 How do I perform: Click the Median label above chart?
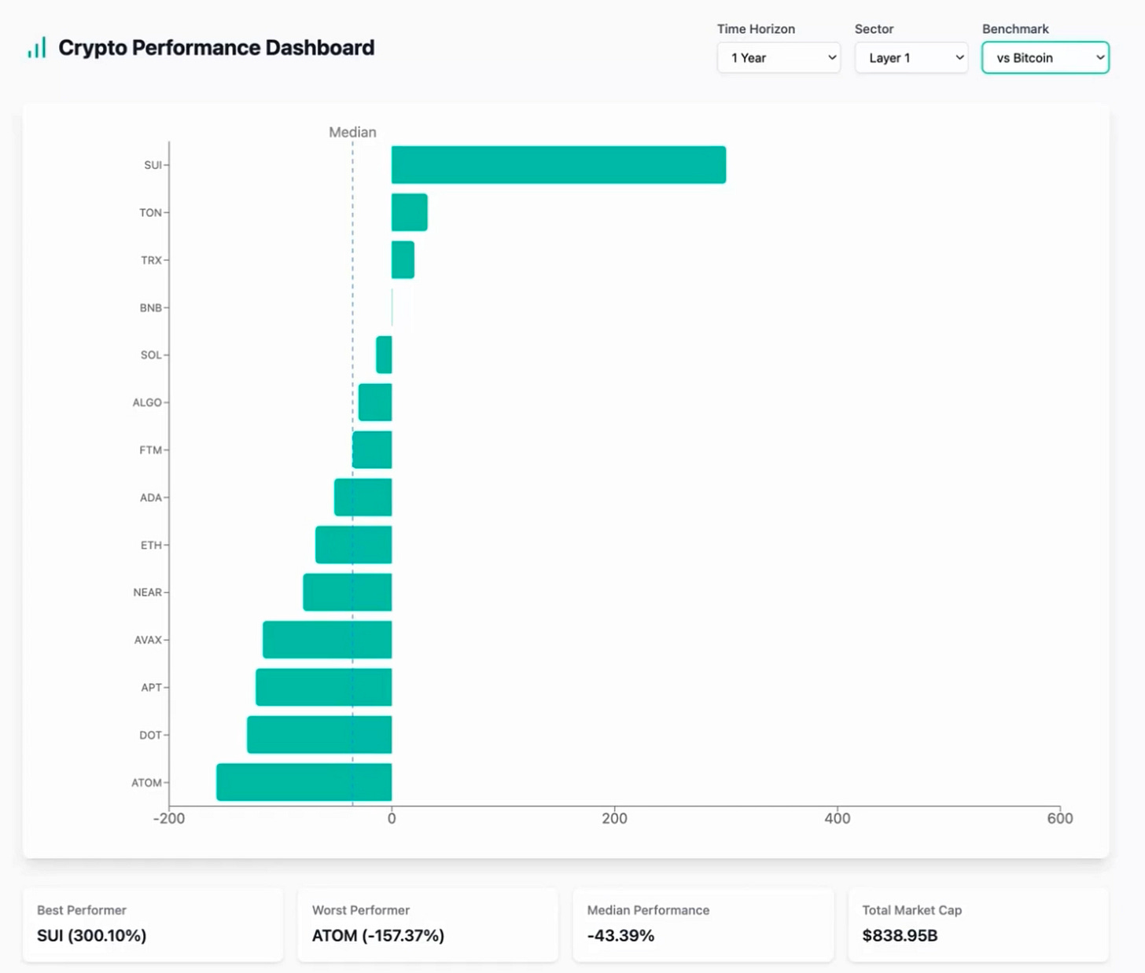pyautogui.click(x=352, y=132)
